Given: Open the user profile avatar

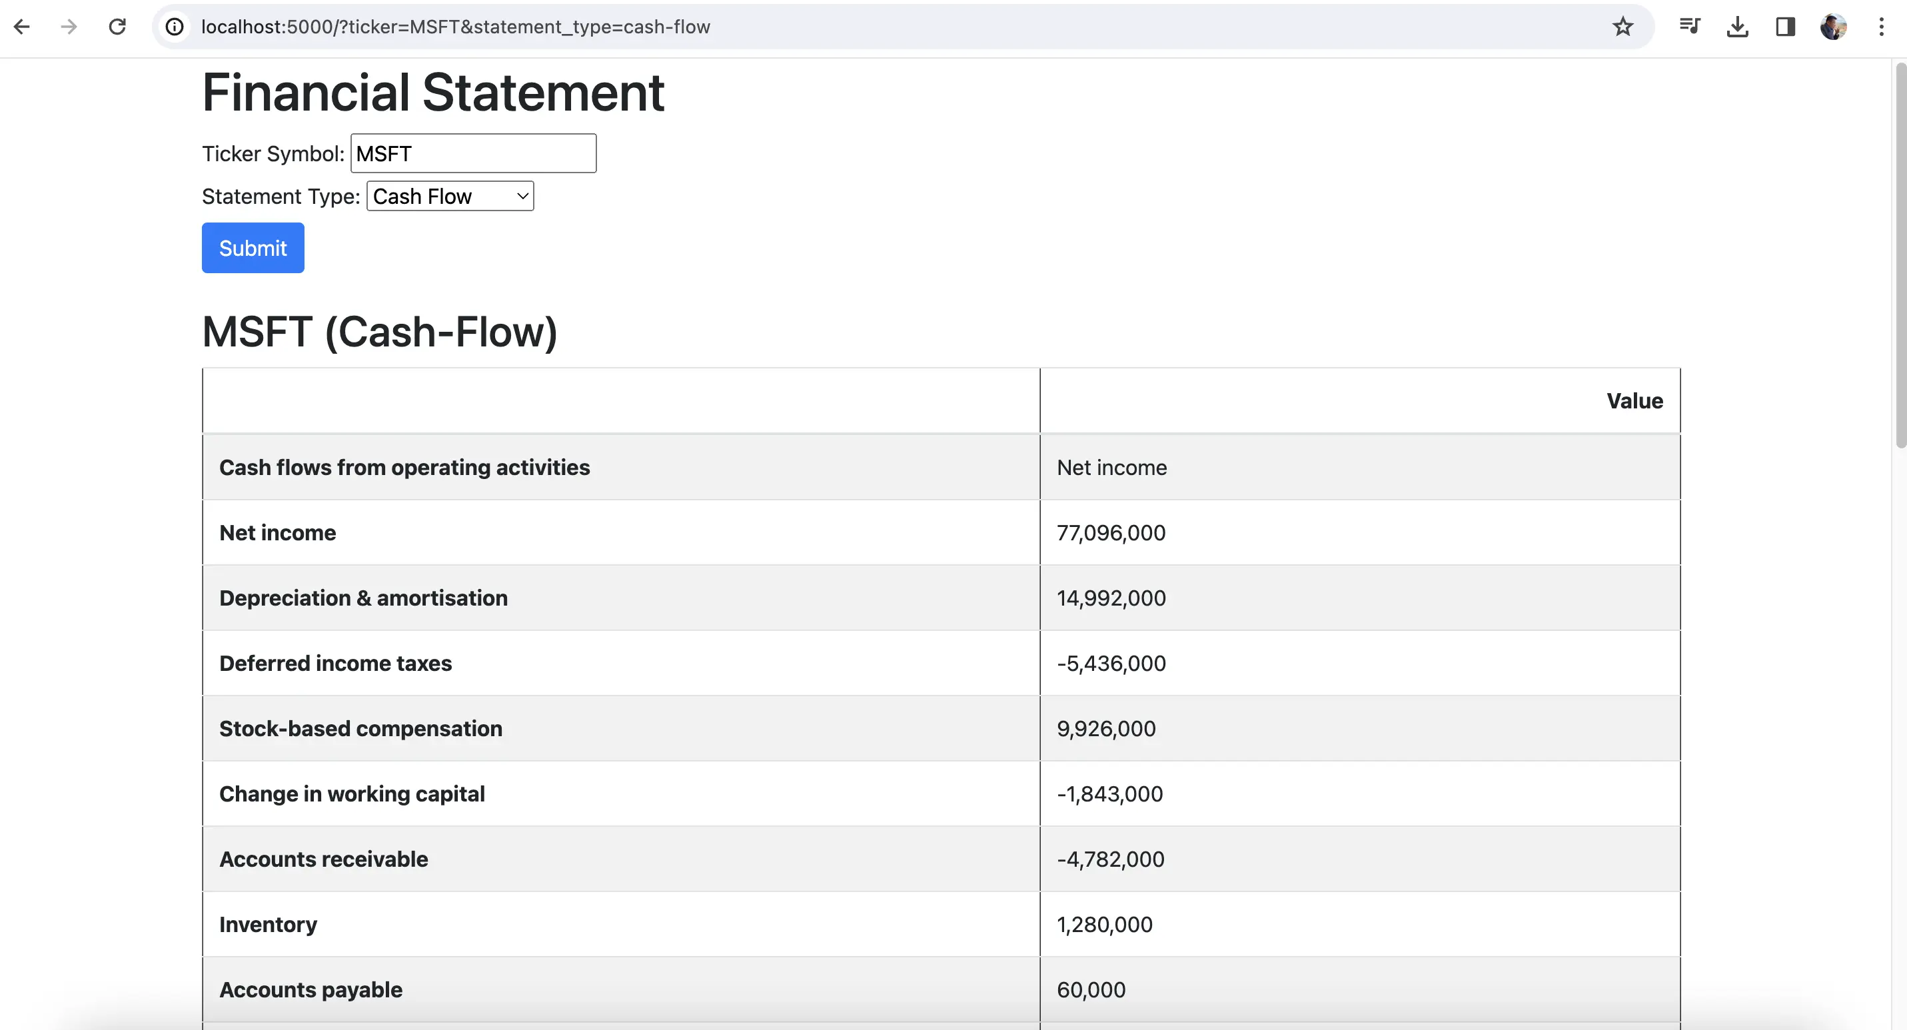Looking at the screenshot, I should coord(1834,27).
